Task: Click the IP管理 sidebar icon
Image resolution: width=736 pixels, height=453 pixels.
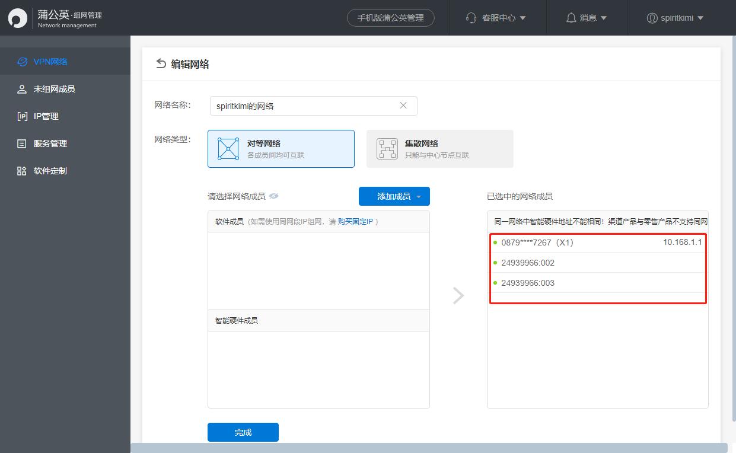Action: pos(23,116)
